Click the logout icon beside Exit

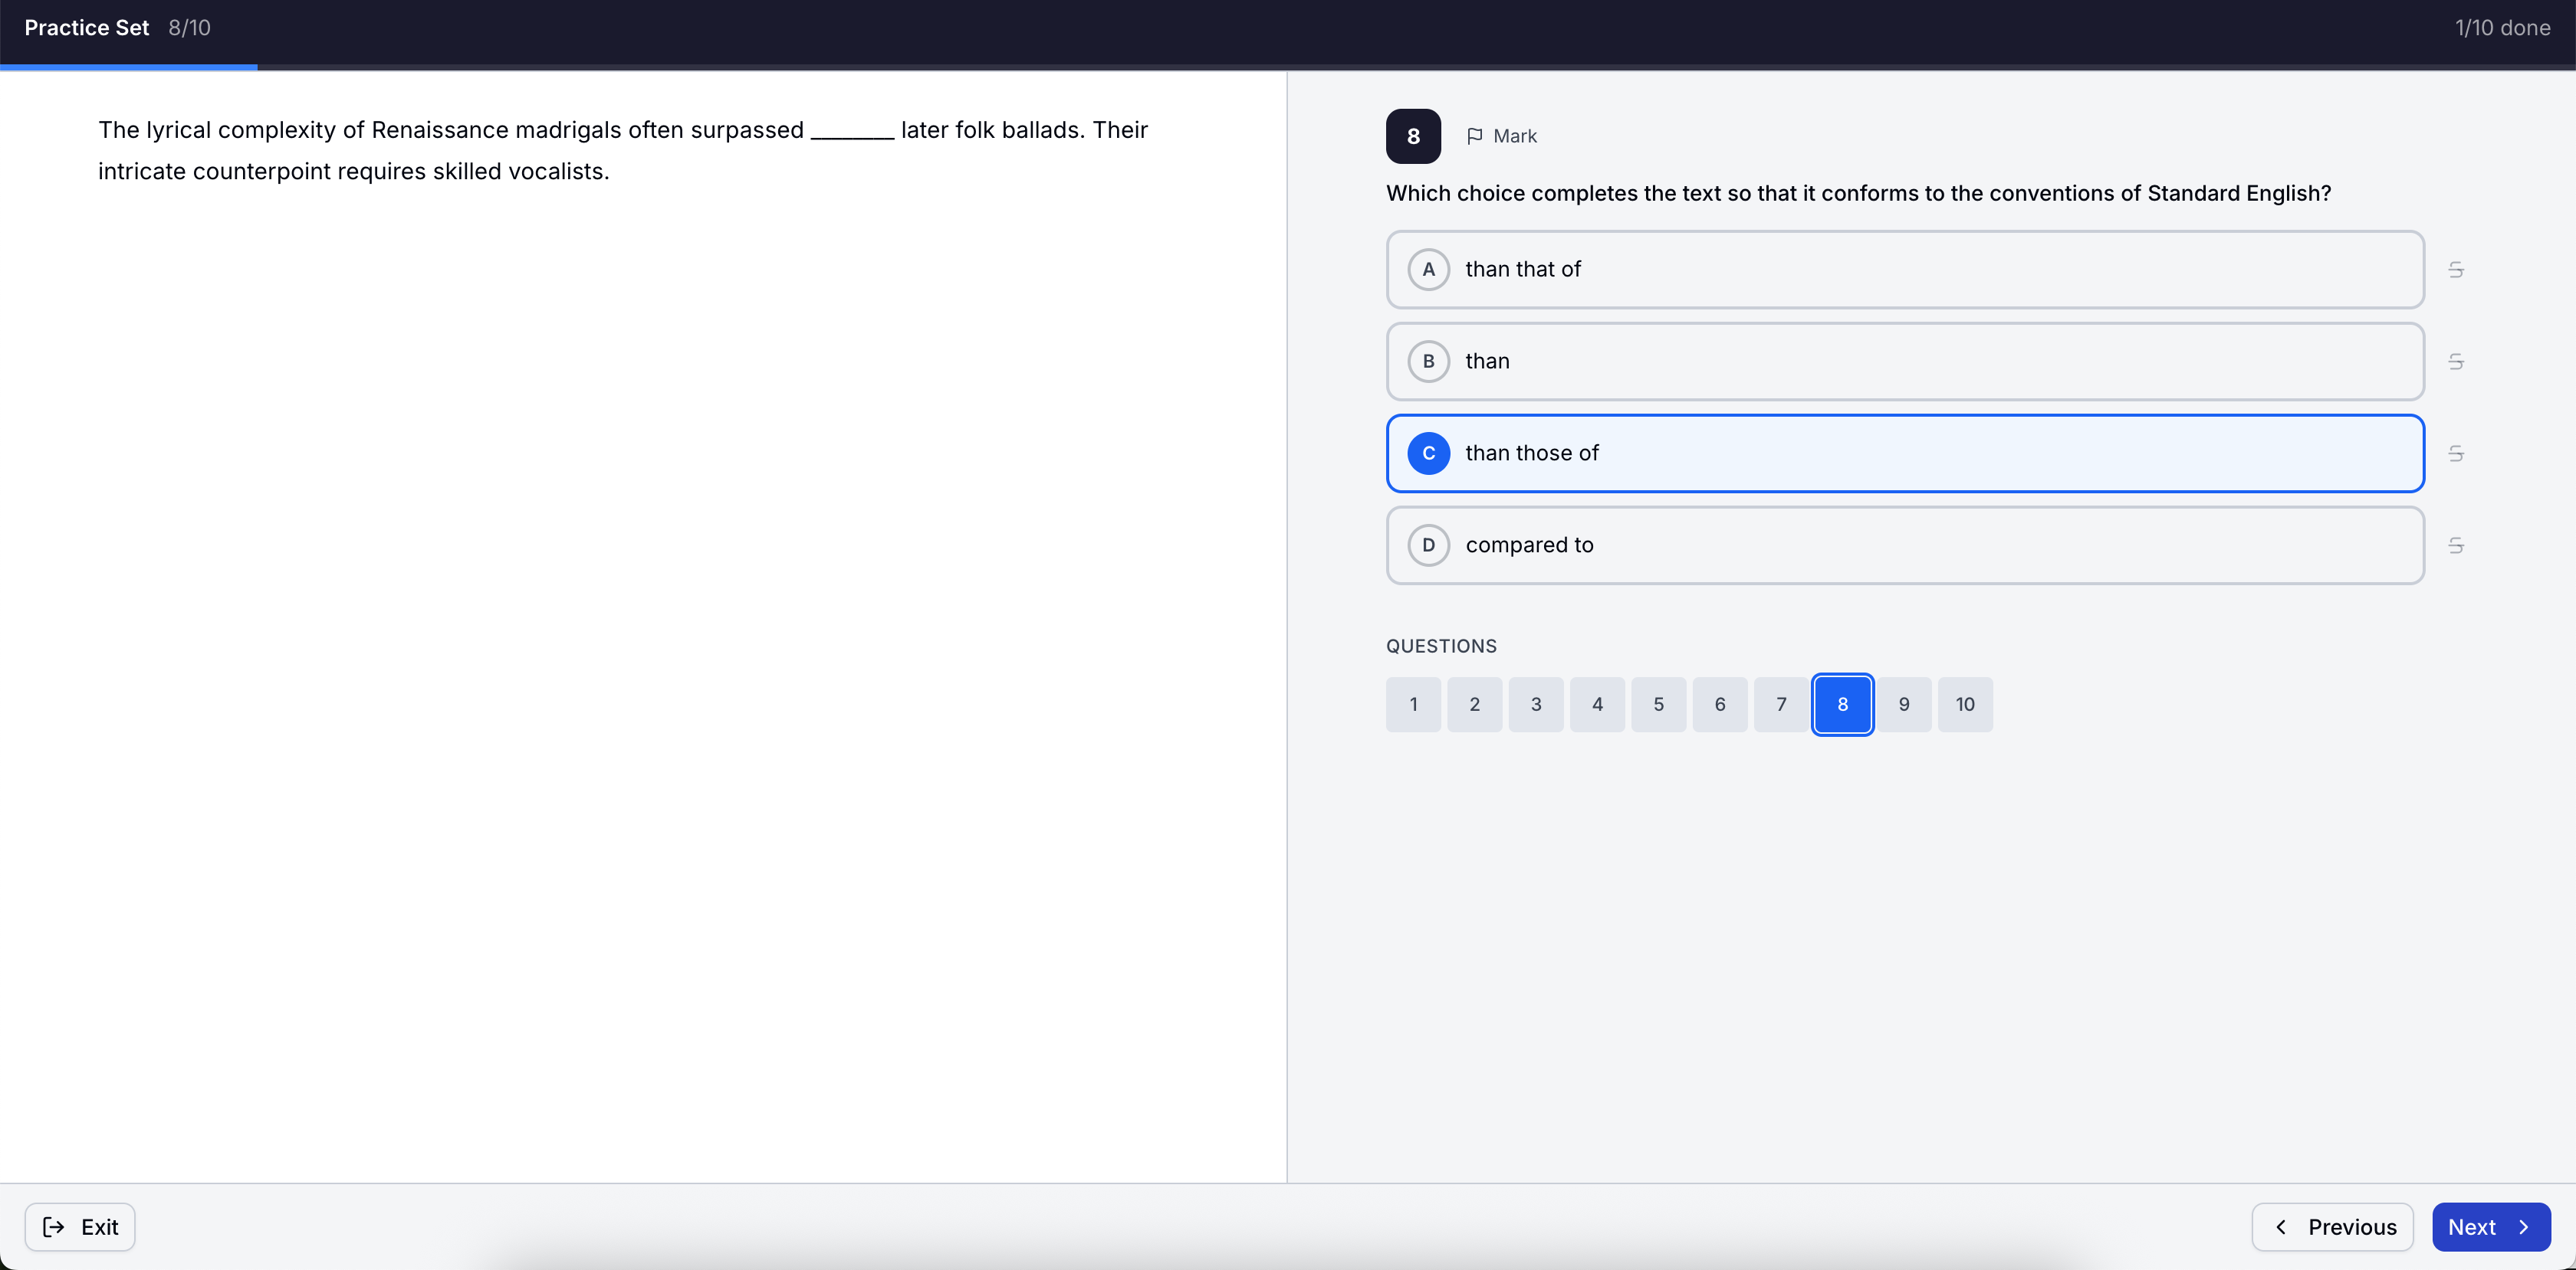(55, 1227)
